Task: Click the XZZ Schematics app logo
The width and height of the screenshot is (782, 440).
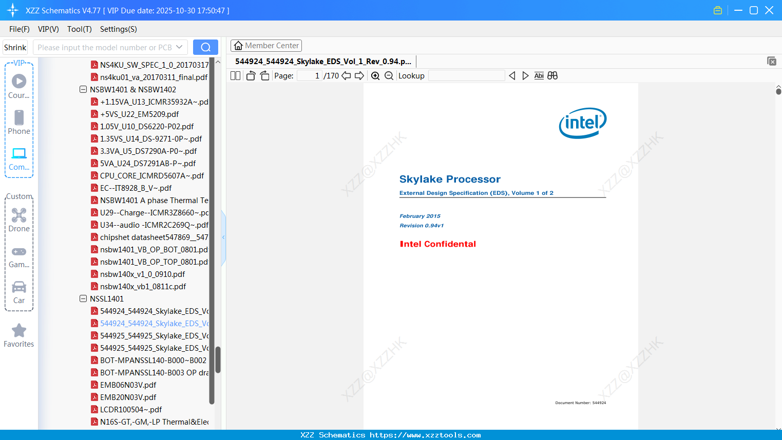Action: click(x=13, y=10)
